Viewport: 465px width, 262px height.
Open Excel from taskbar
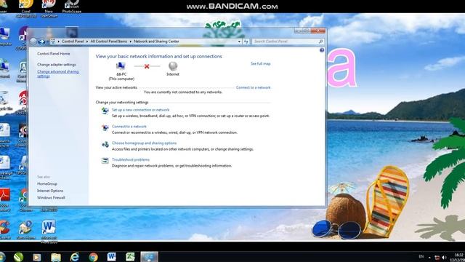130,257
